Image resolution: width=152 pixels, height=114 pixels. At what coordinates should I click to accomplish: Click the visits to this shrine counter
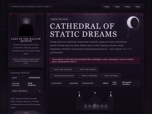click(x=26, y=91)
